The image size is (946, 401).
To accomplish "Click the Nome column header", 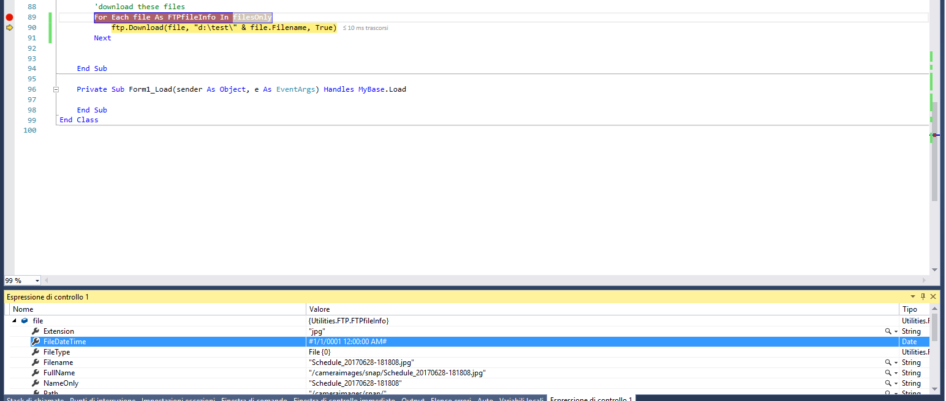I will point(23,309).
